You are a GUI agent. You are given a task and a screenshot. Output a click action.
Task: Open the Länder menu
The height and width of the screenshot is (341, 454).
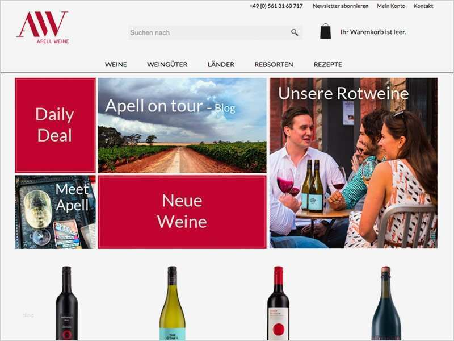point(221,64)
